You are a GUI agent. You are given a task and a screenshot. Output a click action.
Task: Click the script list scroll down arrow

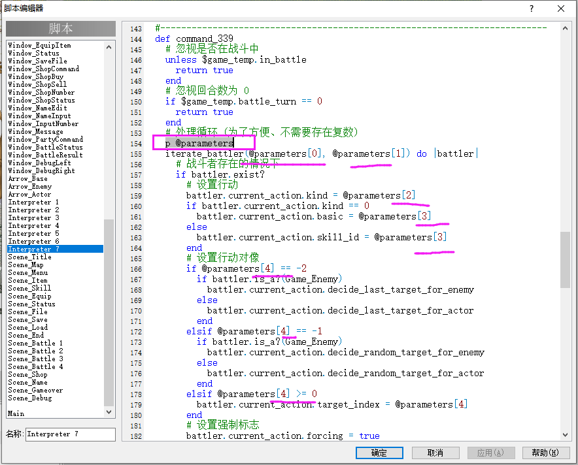point(109,412)
